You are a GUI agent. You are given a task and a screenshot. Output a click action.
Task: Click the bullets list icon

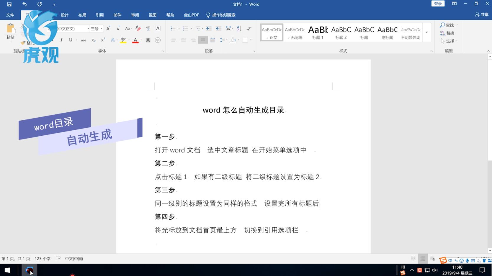pyautogui.click(x=173, y=29)
